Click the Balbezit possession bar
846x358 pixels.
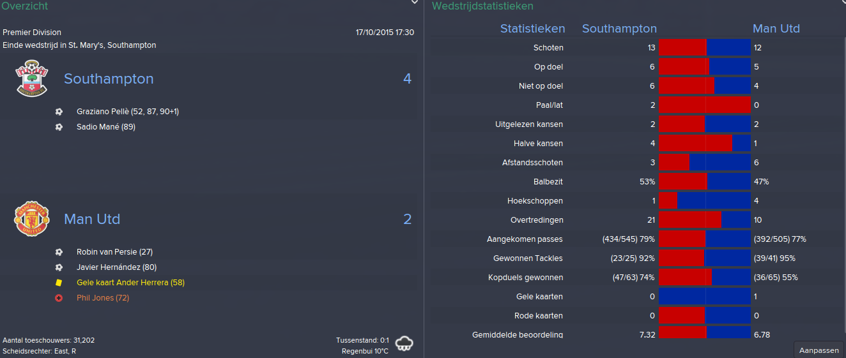(x=705, y=182)
